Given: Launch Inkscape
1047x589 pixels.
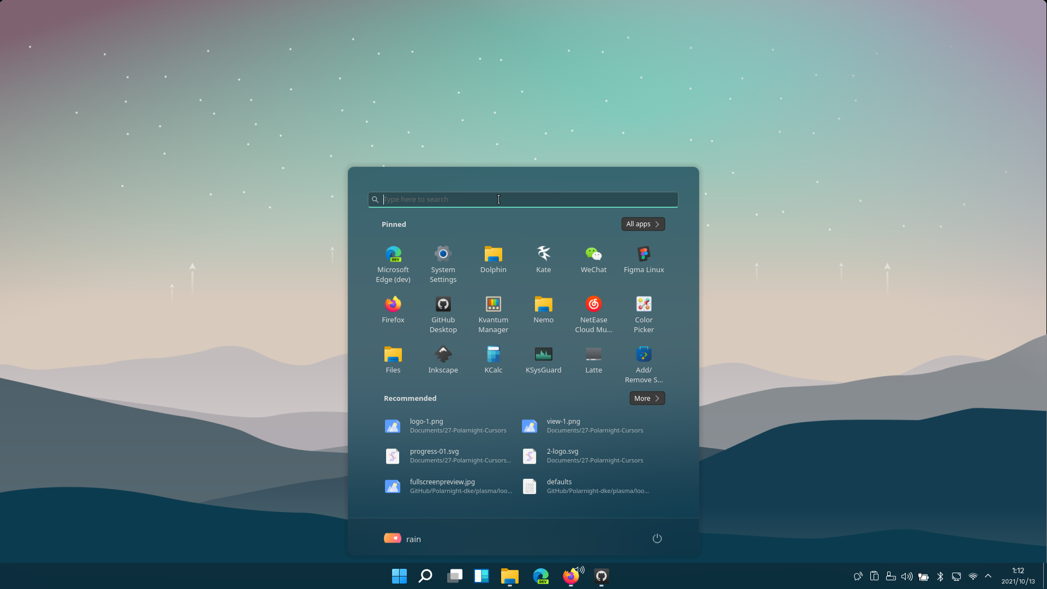Looking at the screenshot, I should (443, 360).
